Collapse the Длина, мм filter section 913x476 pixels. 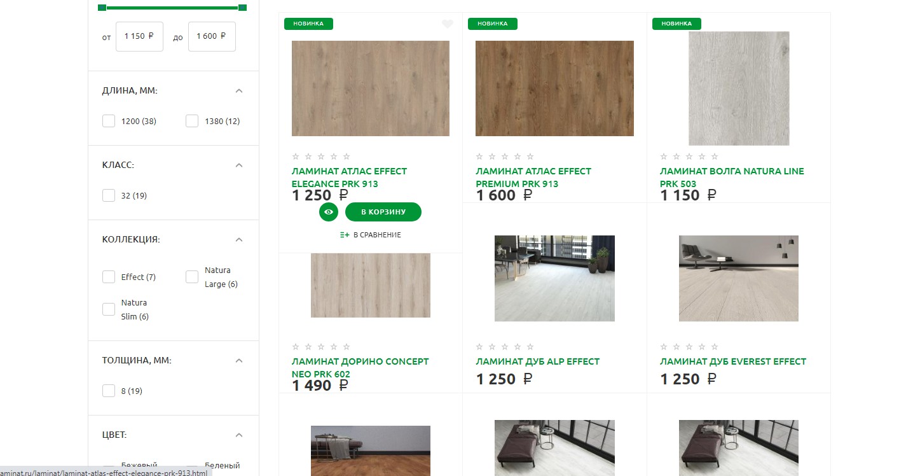point(239,90)
